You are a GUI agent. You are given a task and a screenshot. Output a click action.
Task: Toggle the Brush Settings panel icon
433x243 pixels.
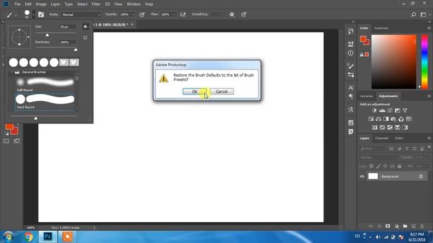click(41, 15)
